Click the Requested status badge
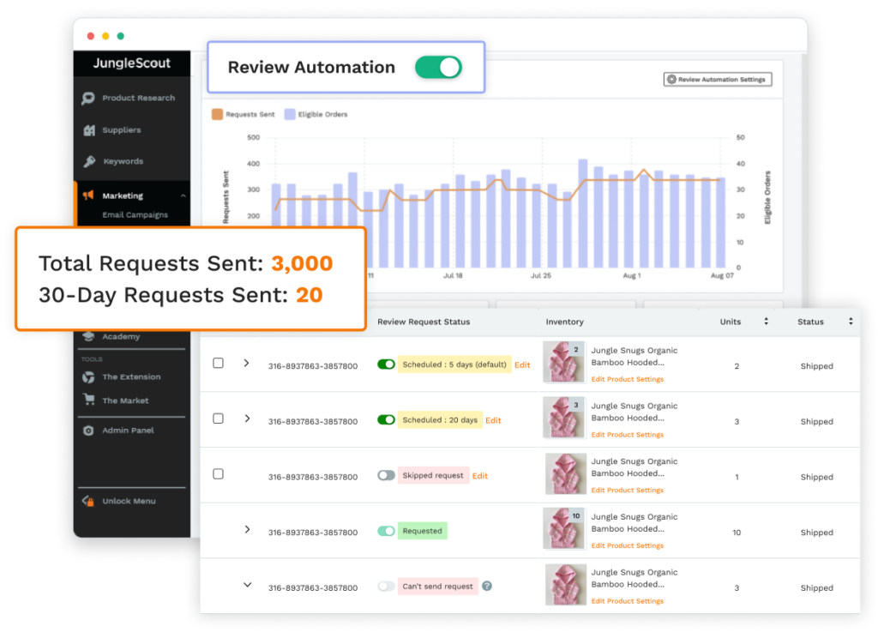Screen dimensions: 878x632 [422, 531]
